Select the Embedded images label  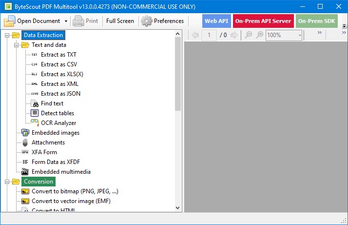[56, 133]
